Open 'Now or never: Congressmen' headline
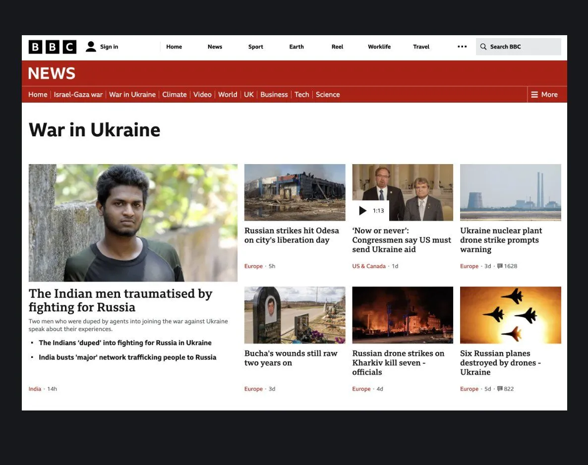The width and height of the screenshot is (588, 465). point(402,240)
